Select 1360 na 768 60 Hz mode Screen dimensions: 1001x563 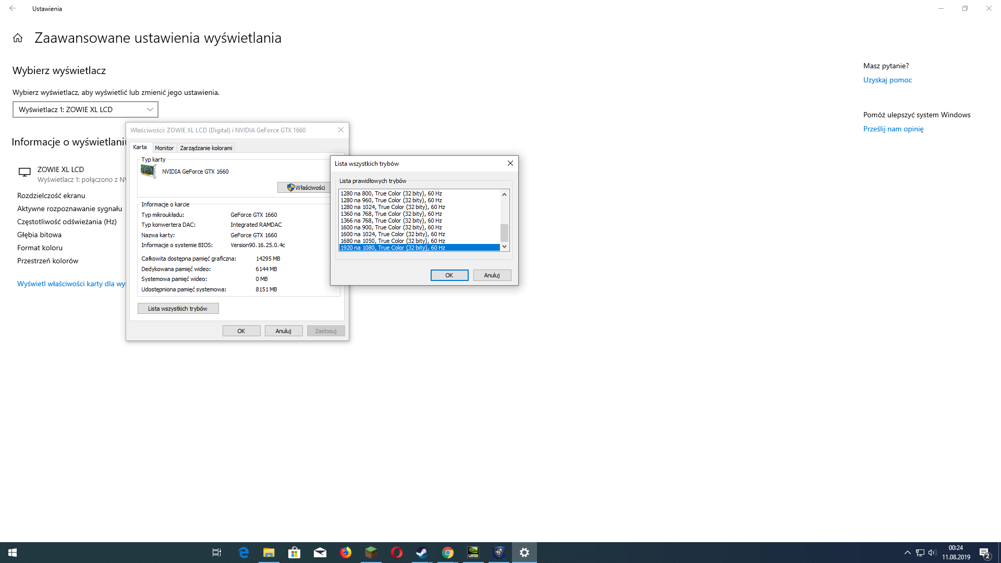tap(419, 214)
